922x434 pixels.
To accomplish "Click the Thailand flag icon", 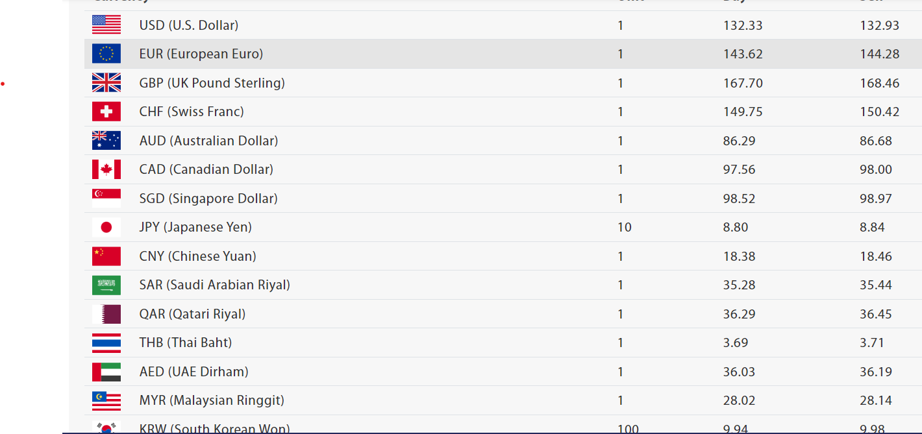I will pyautogui.click(x=106, y=343).
